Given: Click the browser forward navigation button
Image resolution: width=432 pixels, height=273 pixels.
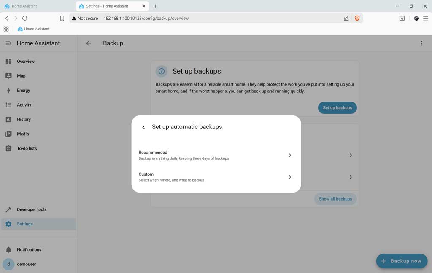Looking at the screenshot, I should (16, 18).
